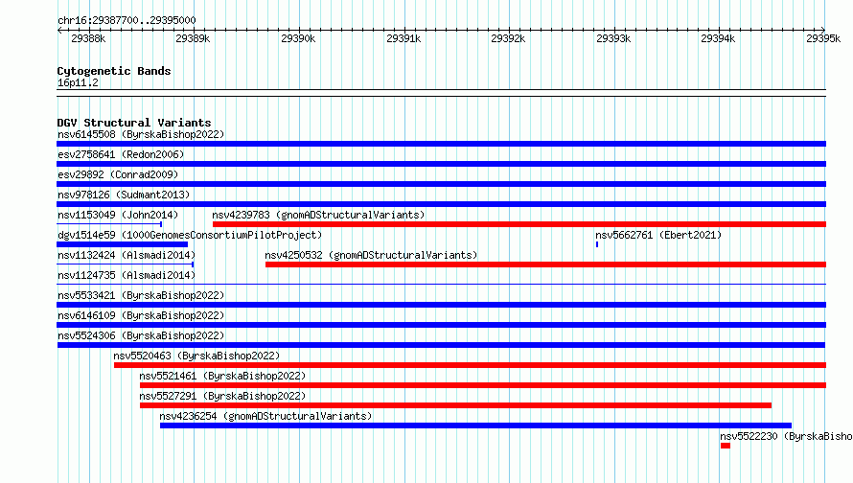Click the 29392k ruler tick label
The height and width of the screenshot is (483, 853).
(x=508, y=38)
